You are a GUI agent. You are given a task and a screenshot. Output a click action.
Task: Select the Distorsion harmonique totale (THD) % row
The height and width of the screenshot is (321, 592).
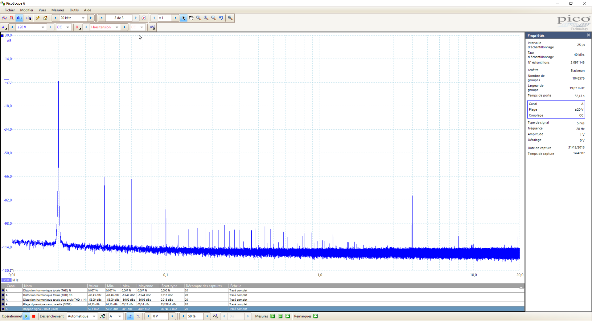pyautogui.click(x=262, y=290)
